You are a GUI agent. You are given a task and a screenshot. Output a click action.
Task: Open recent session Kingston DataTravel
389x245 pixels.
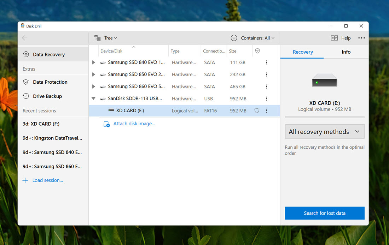coord(53,138)
